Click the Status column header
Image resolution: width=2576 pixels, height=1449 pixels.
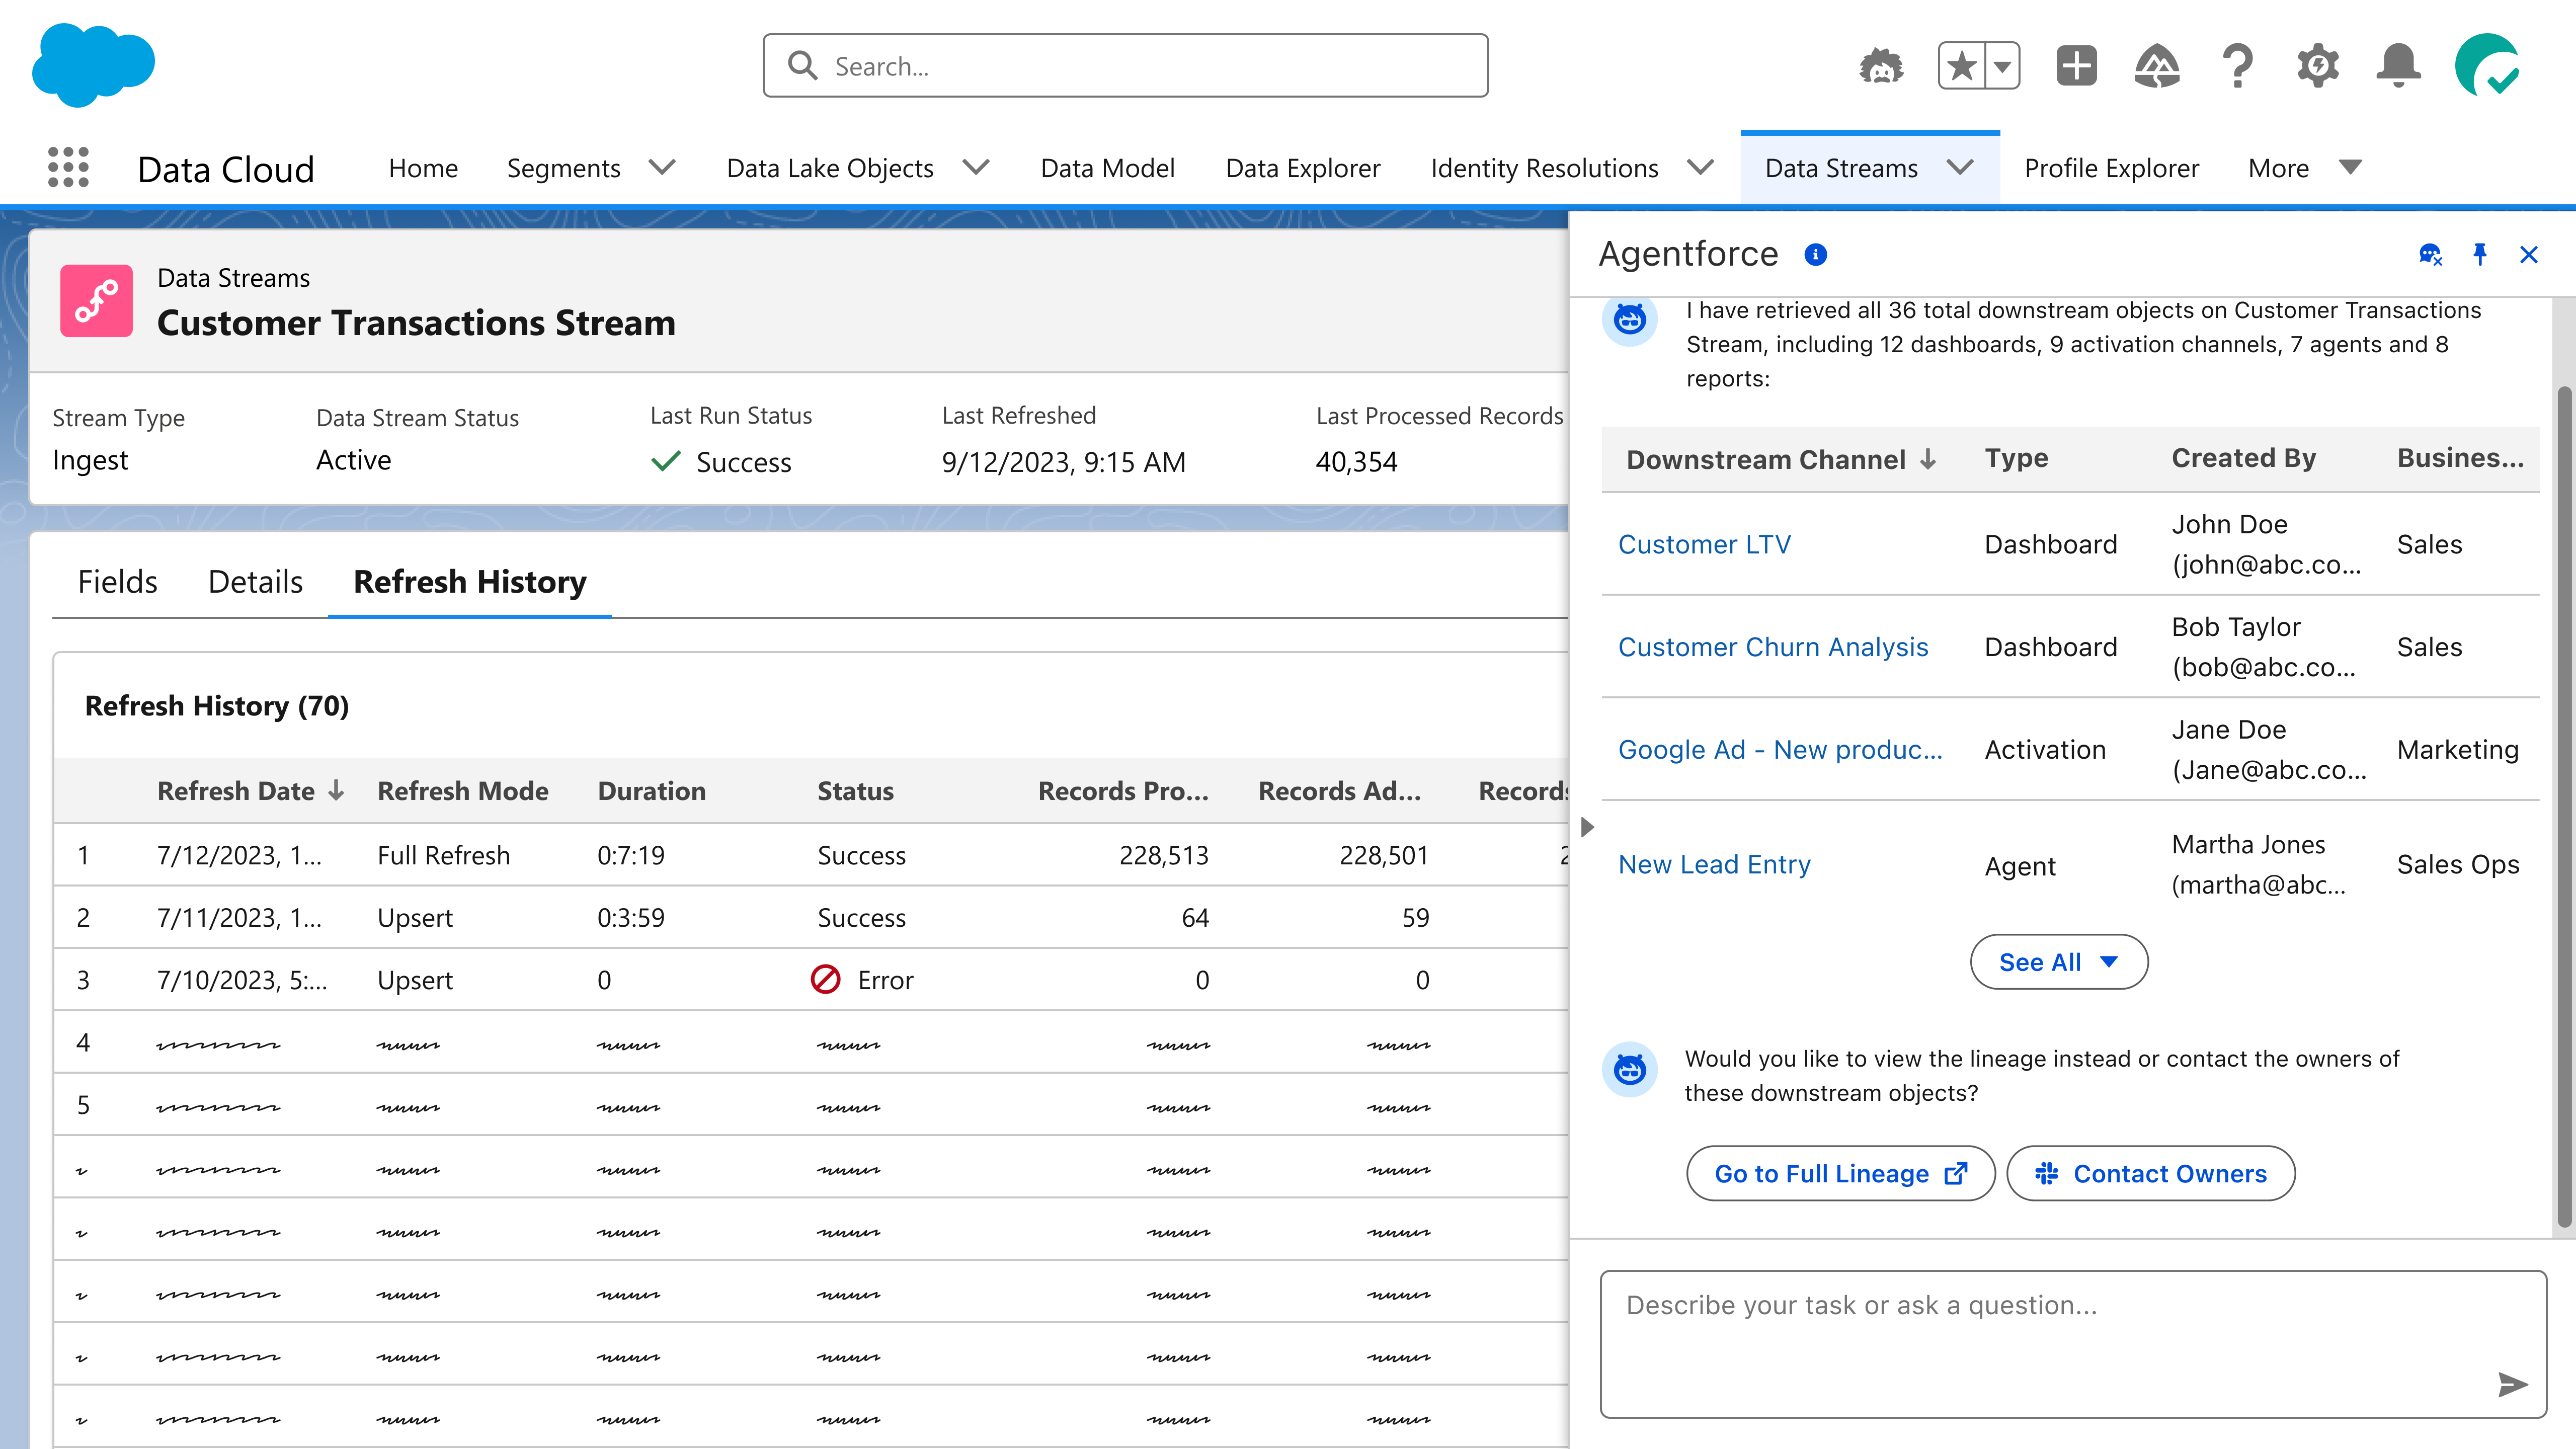point(855,790)
